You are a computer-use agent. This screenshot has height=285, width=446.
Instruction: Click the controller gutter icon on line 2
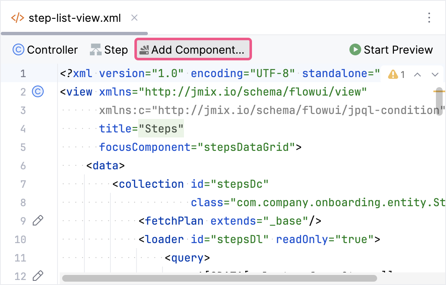tap(37, 92)
